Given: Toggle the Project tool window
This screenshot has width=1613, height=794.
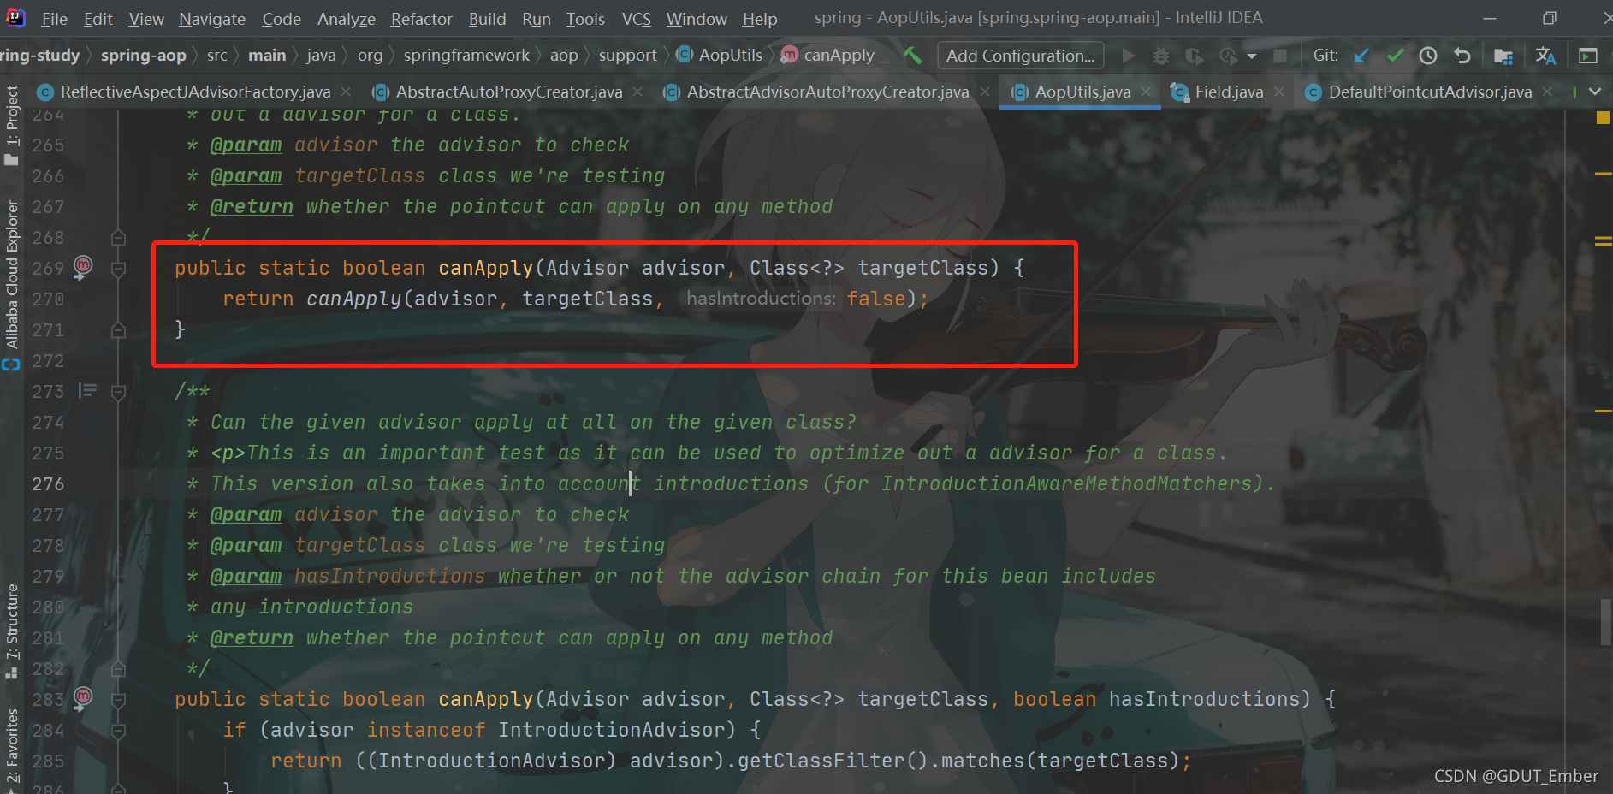Looking at the screenshot, I should [x=12, y=126].
